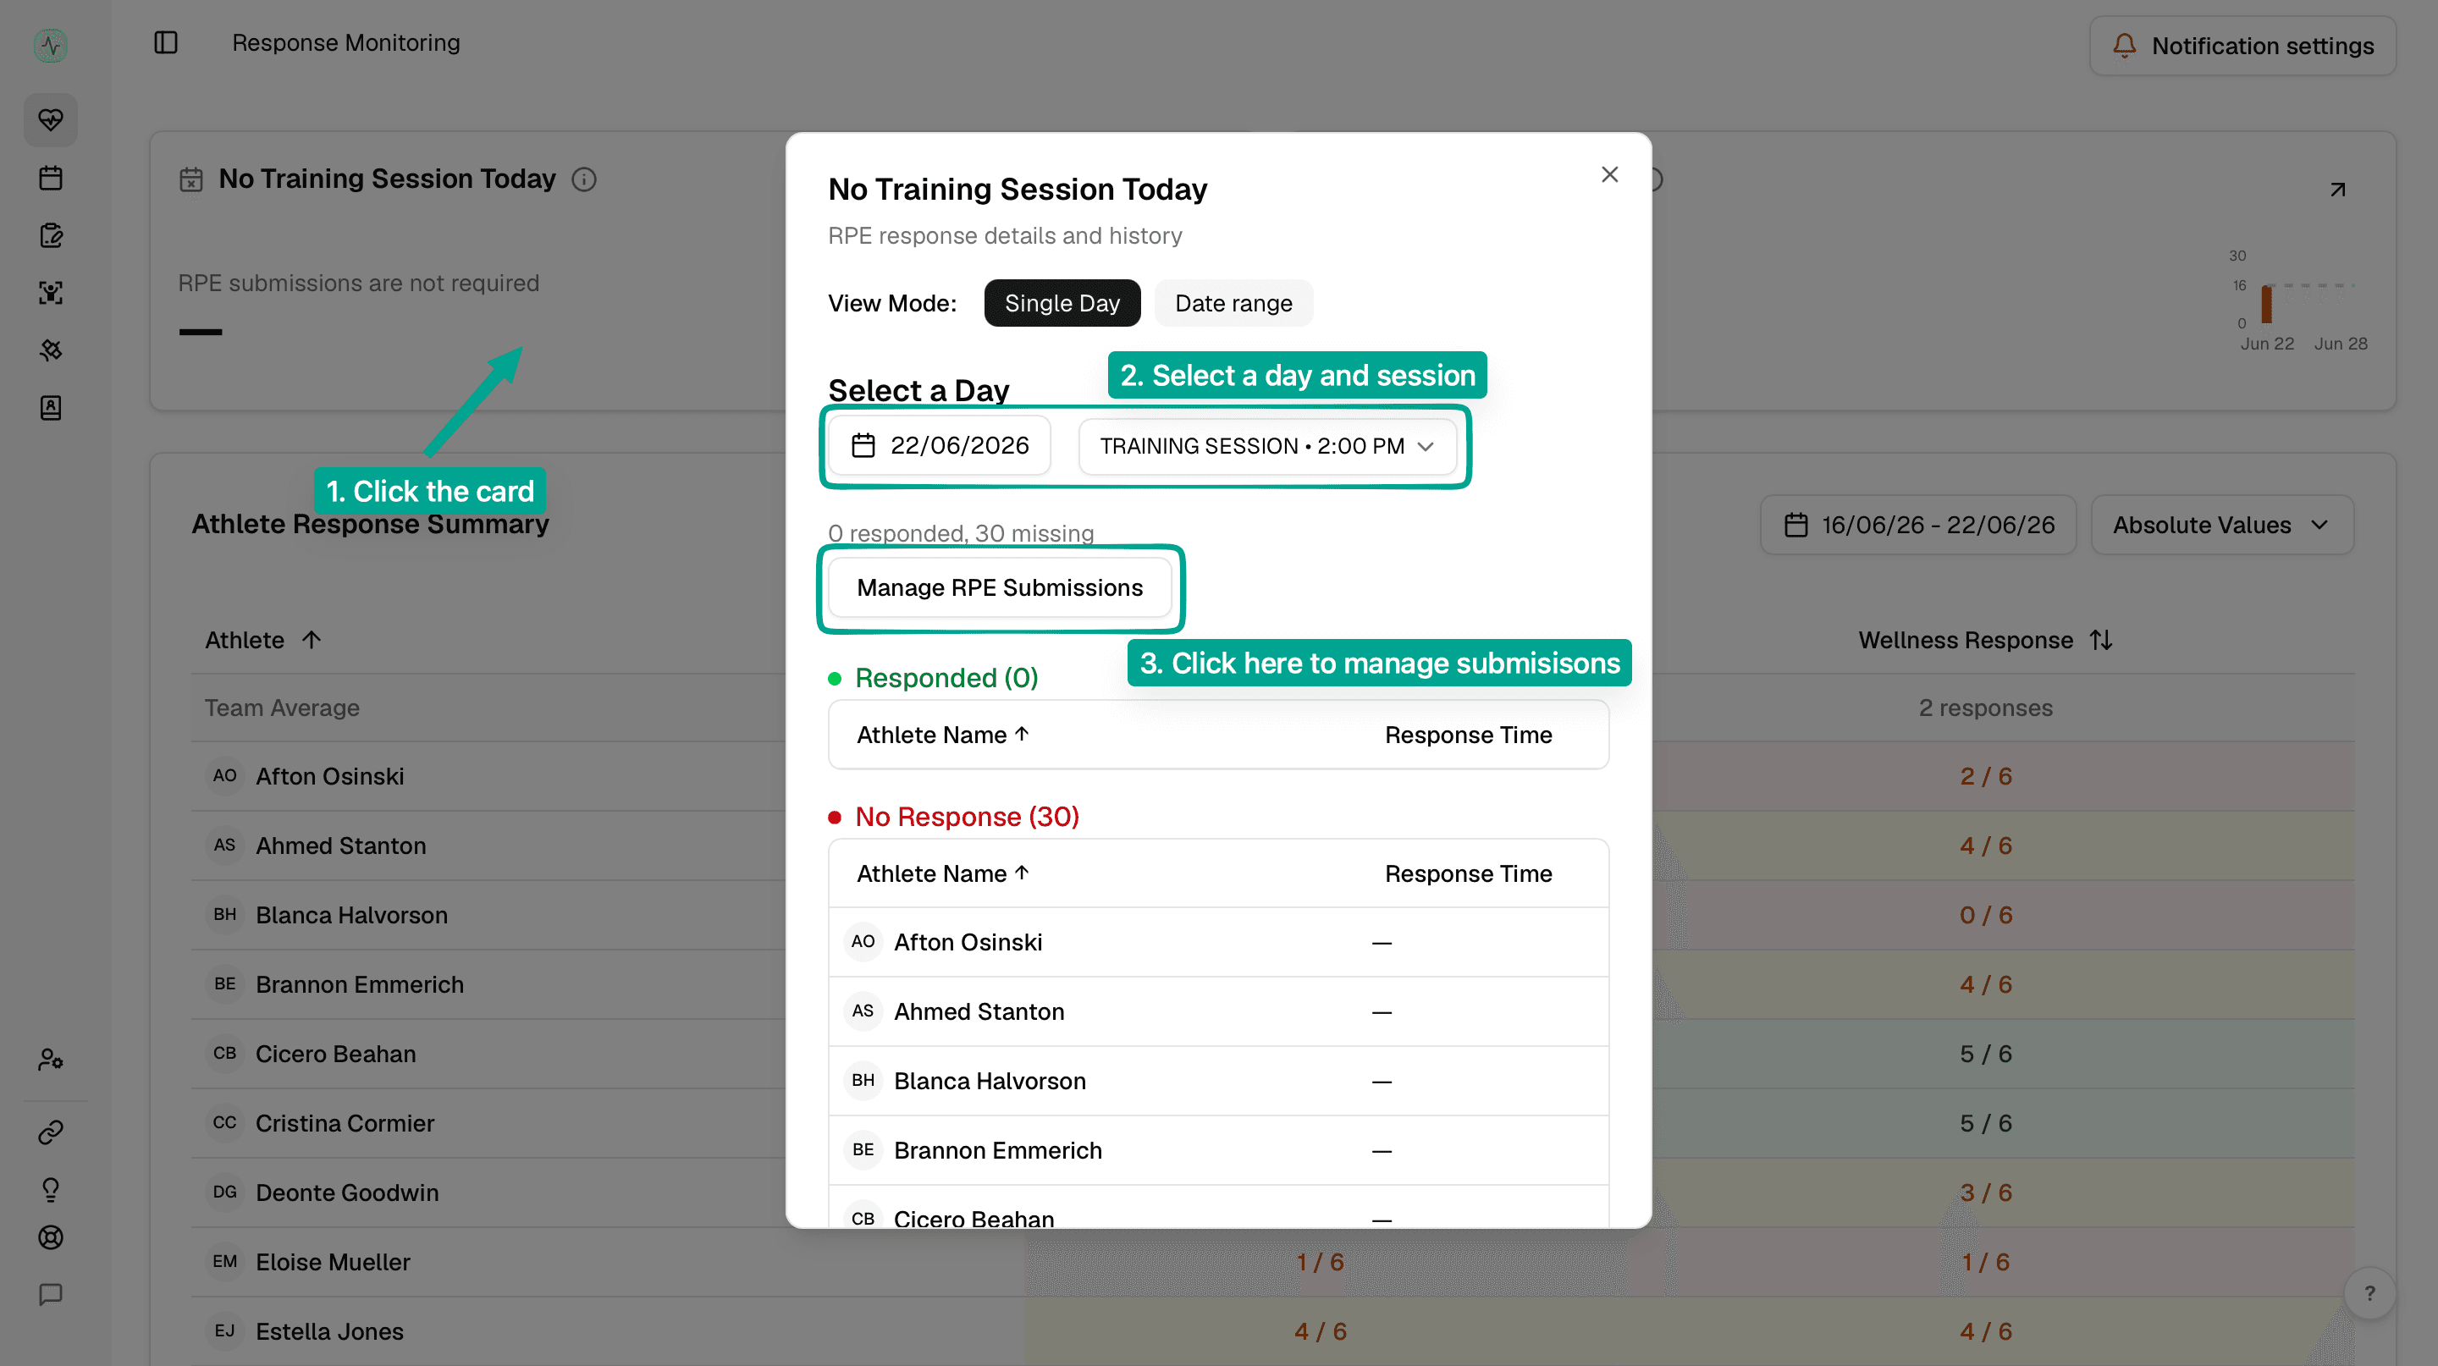Sort by Wellness Response column arrows
Screen dimensions: 2438x1366
click(2101, 641)
